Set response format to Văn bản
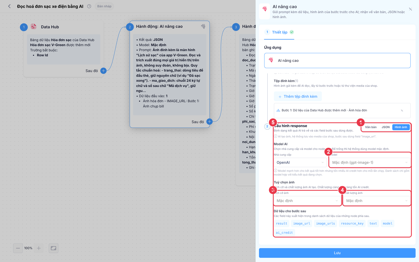The image size is (419, 262). pos(371,127)
